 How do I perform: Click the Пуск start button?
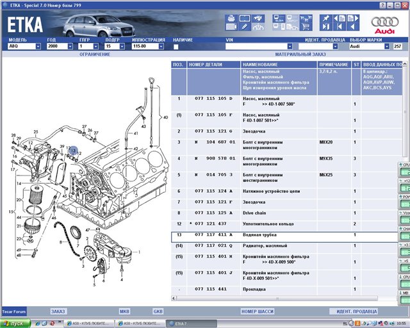point(14,324)
